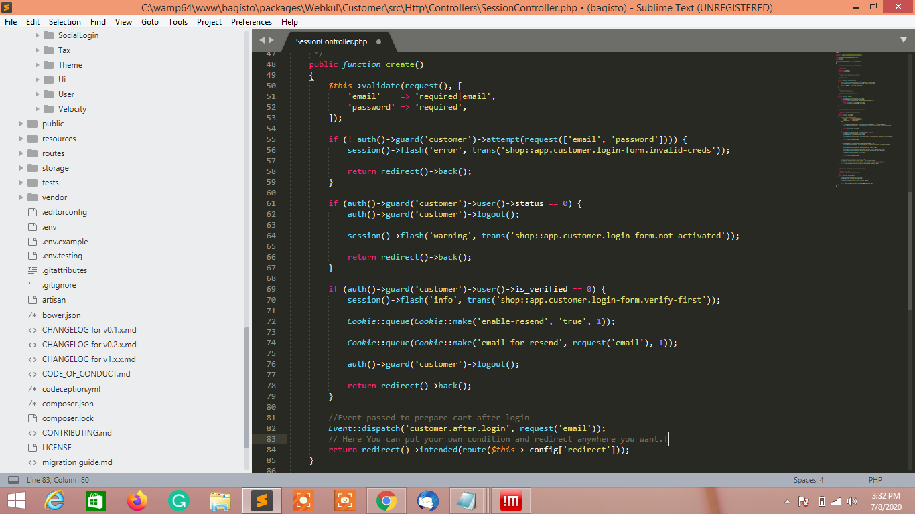Open CODE_OF_CONDUCT.md

click(x=86, y=374)
